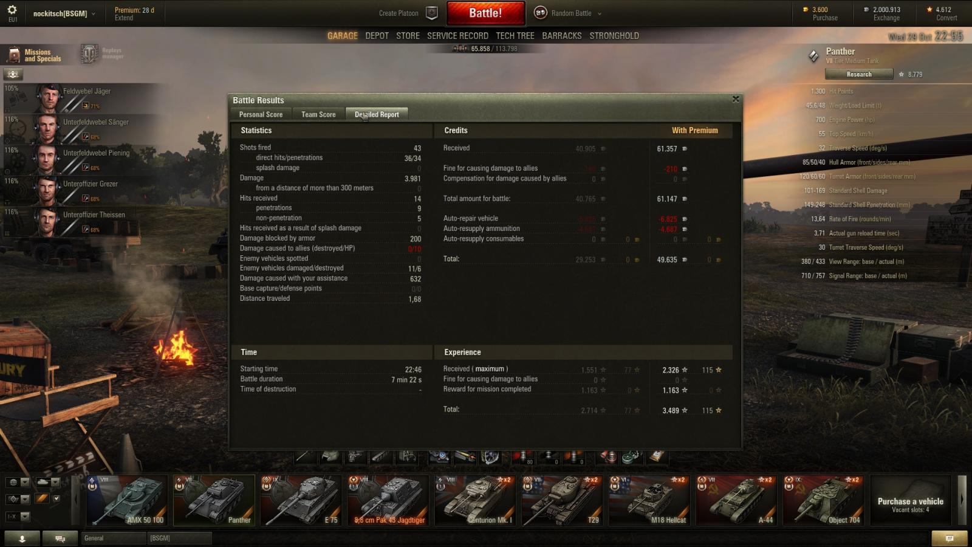Open chat channels speech bubble icon
Viewport: 972px width, 547px height.
click(60, 538)
